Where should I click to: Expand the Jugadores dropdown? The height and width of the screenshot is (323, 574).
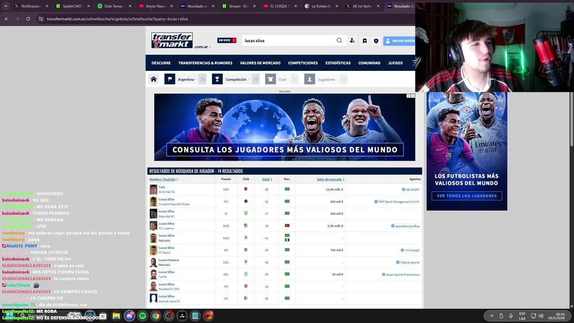337,79
